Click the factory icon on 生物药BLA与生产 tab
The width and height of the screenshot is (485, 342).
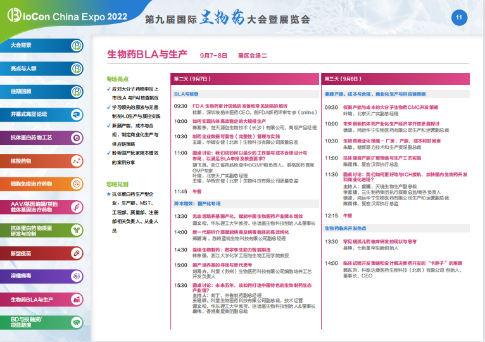[77, 298]
